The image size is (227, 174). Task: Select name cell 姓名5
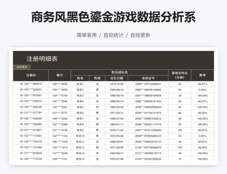[x=80, y=107]
